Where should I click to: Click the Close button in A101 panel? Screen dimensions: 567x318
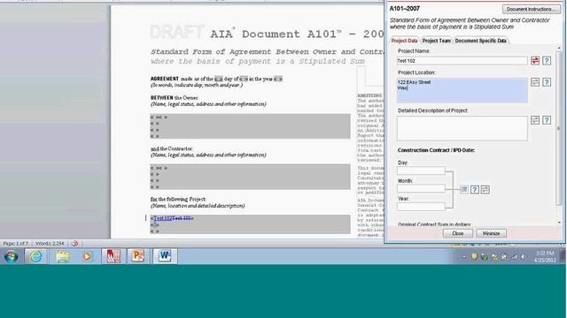[x=457, y=233]
